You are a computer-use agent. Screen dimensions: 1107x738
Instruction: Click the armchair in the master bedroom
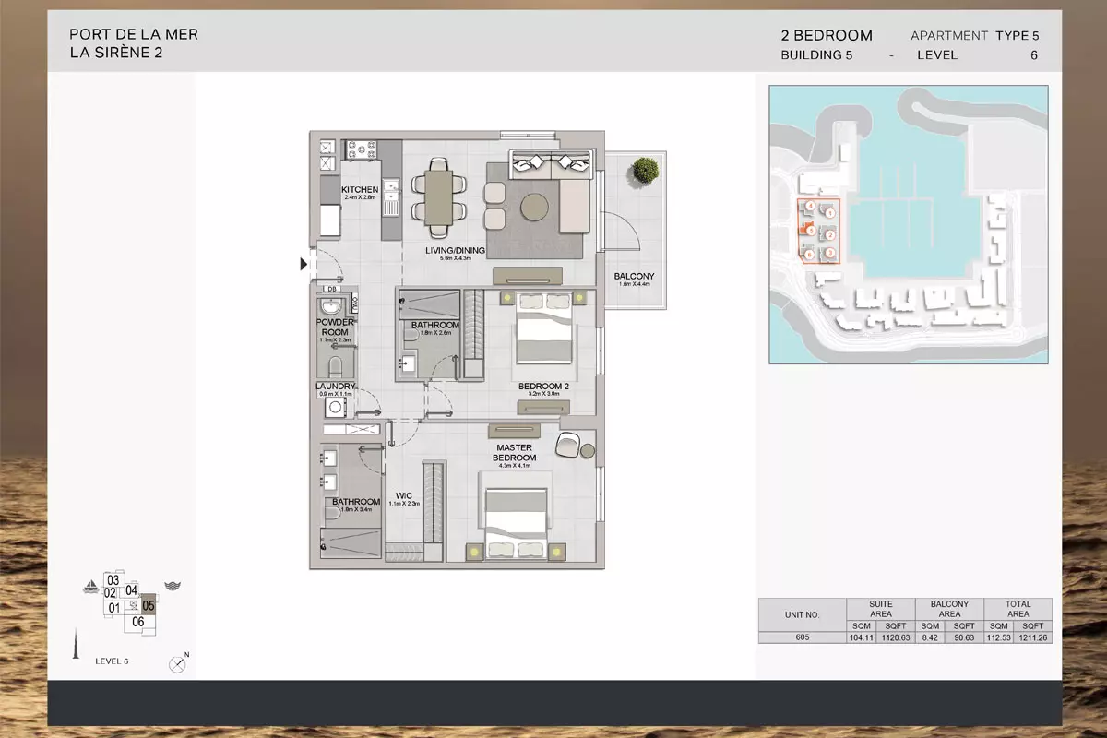click(569, 445)
